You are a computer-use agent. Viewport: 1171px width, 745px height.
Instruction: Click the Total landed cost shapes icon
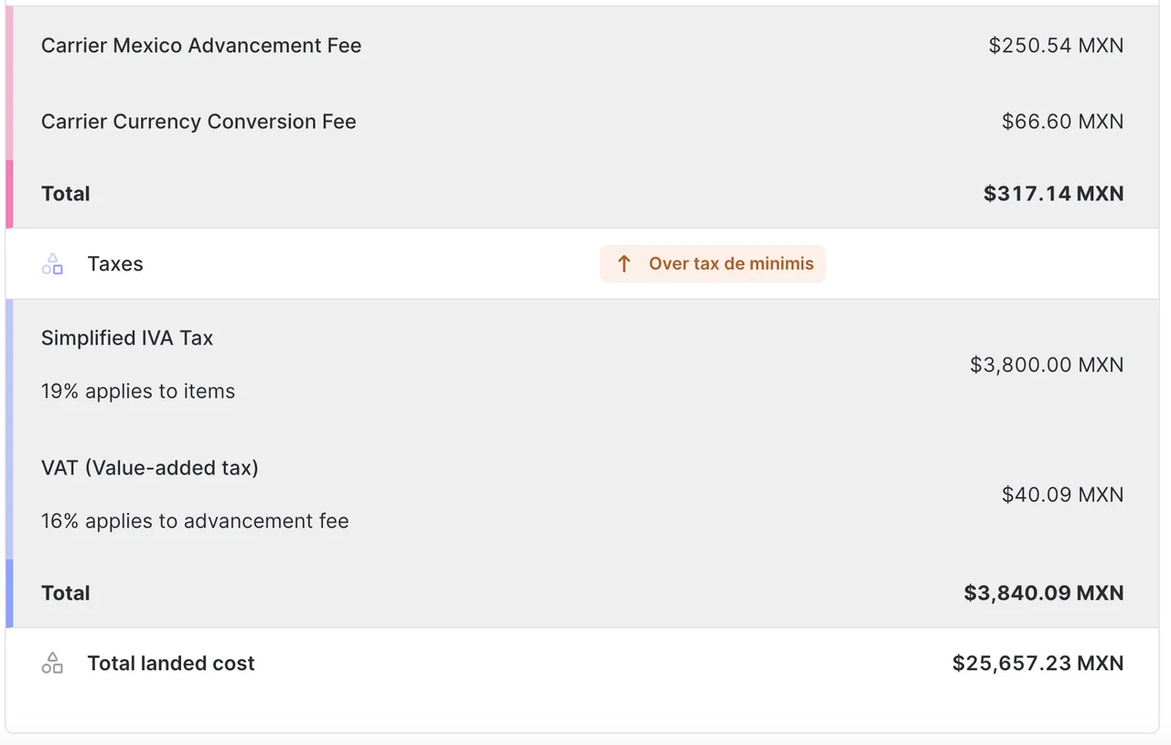point(52,664)
